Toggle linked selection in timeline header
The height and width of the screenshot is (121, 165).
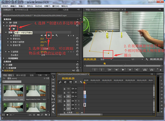pos(71,82)
